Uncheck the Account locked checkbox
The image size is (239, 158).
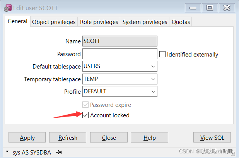pos(86,115)
